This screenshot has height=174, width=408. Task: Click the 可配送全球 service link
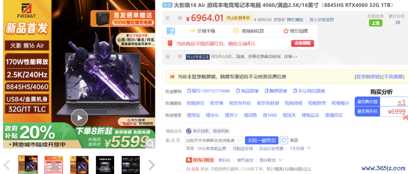point(243,148)
